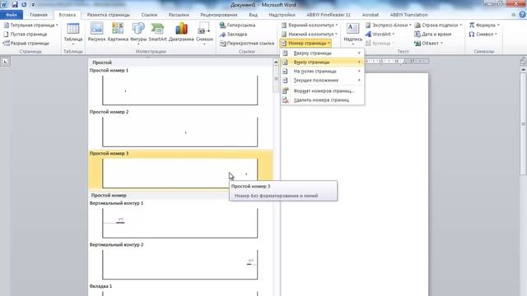Insert a Пустая страница (Blank Page)

click(26, 35)
